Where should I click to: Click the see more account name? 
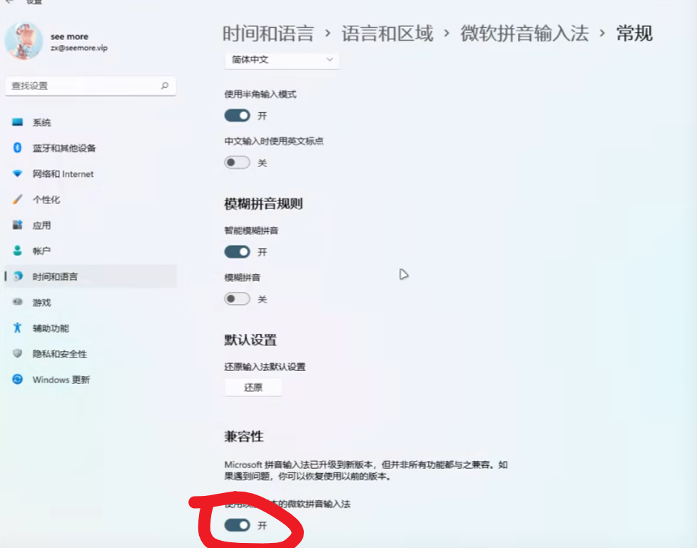(x=69, y=36)
